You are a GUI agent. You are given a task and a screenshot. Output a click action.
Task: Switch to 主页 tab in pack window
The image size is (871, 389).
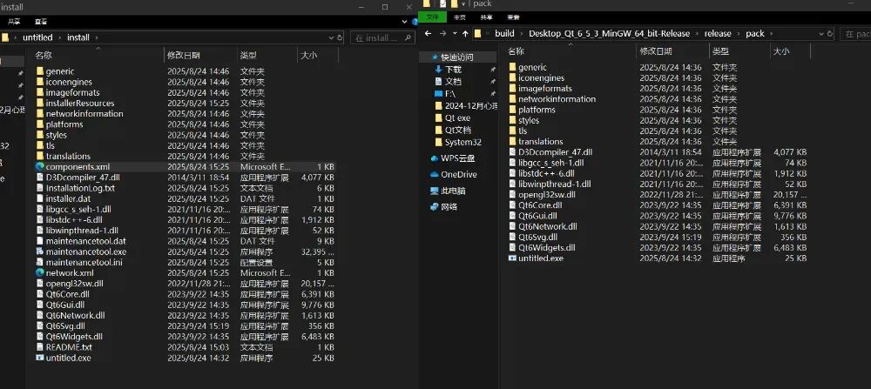[459, 17]
